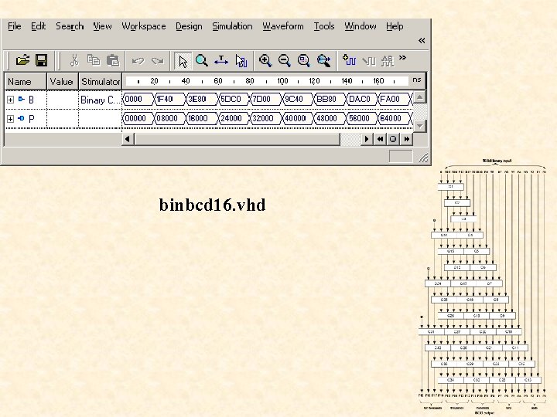This screenshot has width=557, height=417.
Task: Jump to next with fast-forward button
Action: pos(406,139)
